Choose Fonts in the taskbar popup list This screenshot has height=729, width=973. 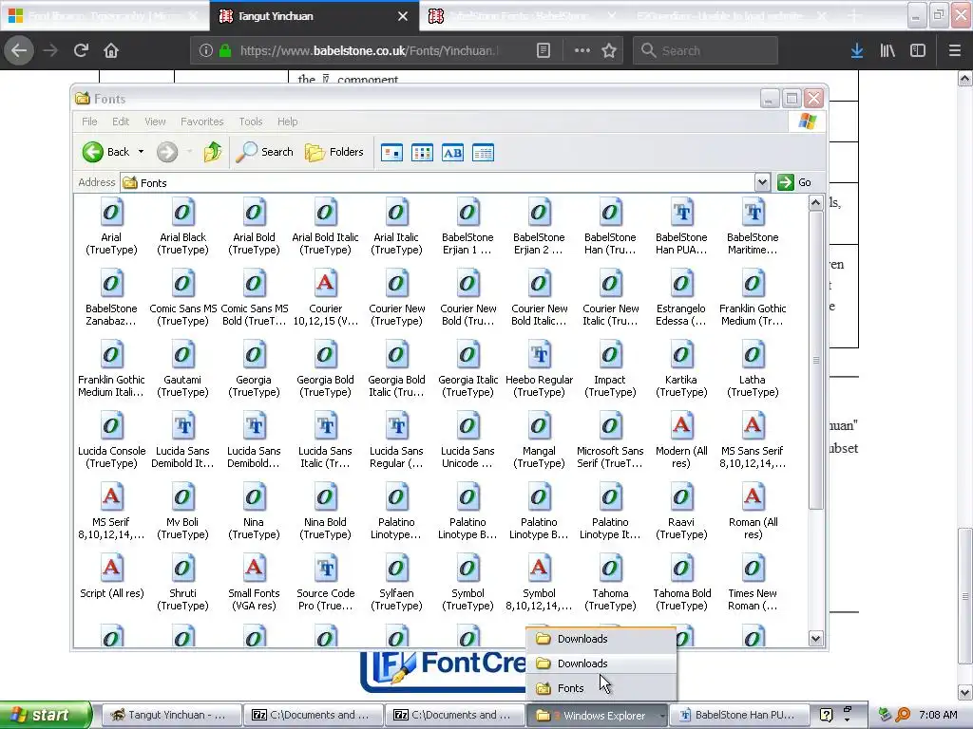(x=601, y=688)
